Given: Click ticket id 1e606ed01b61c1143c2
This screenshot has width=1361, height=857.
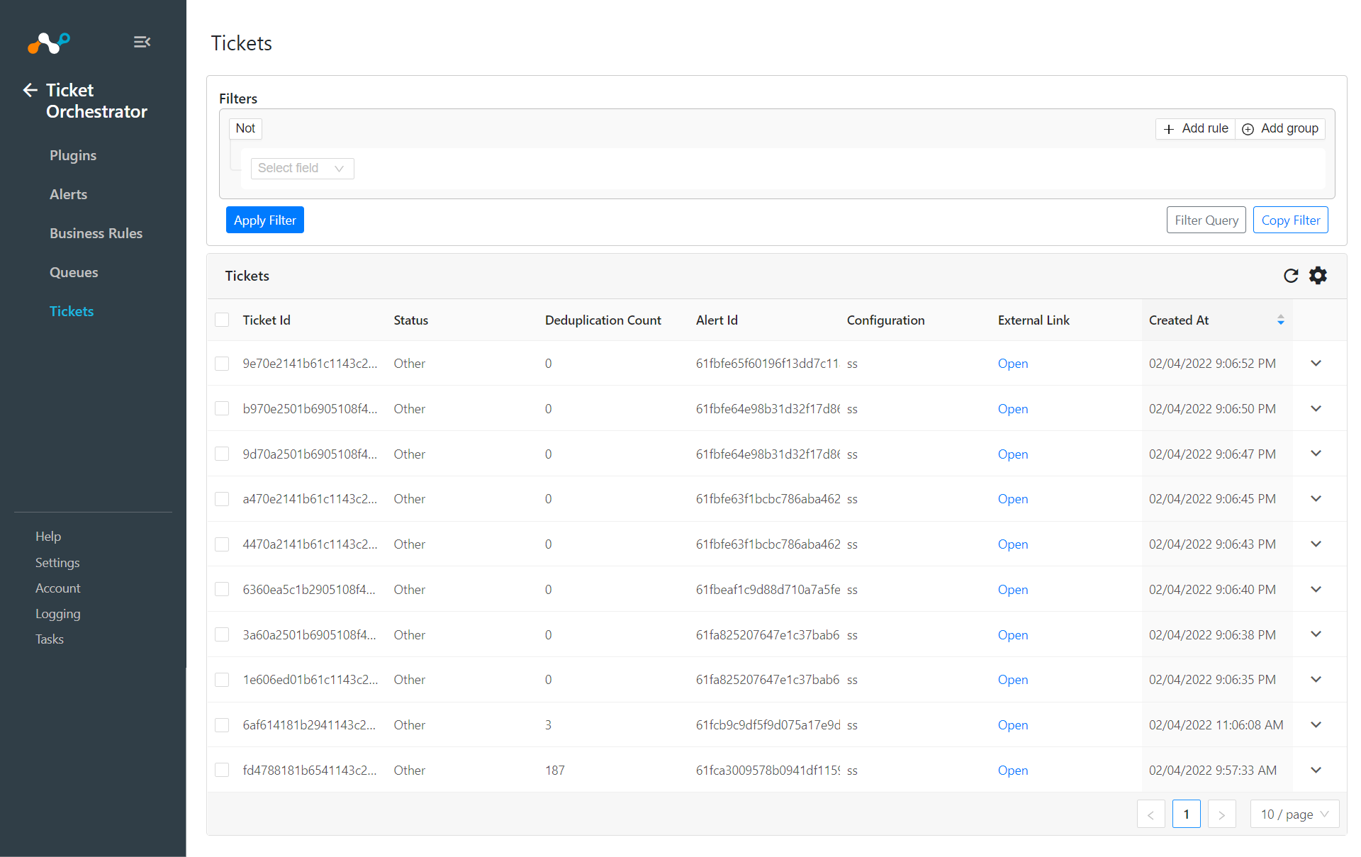Looking at the screenshot, I should [x=310, y=680].
